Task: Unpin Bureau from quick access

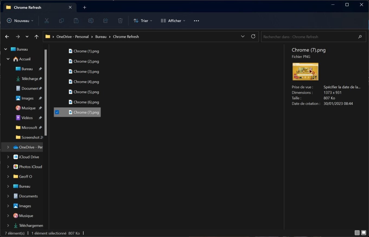Action: tap(40, 69)
